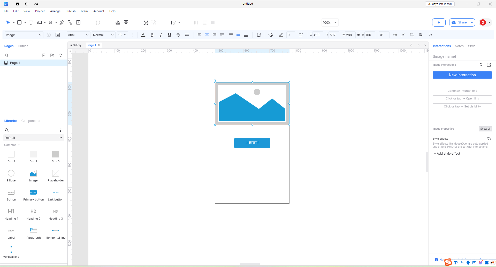
Task: Pick the rectangle shape tool
Action: [19, 22]
